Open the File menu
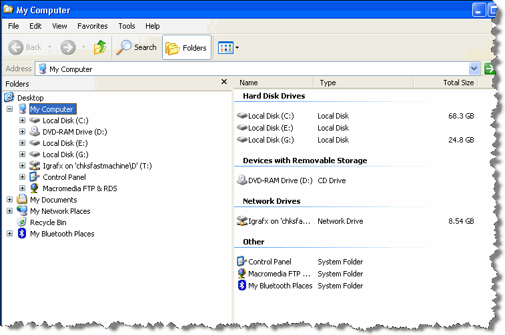The width and height of the screenshot is (505, 335). (13, 26)
